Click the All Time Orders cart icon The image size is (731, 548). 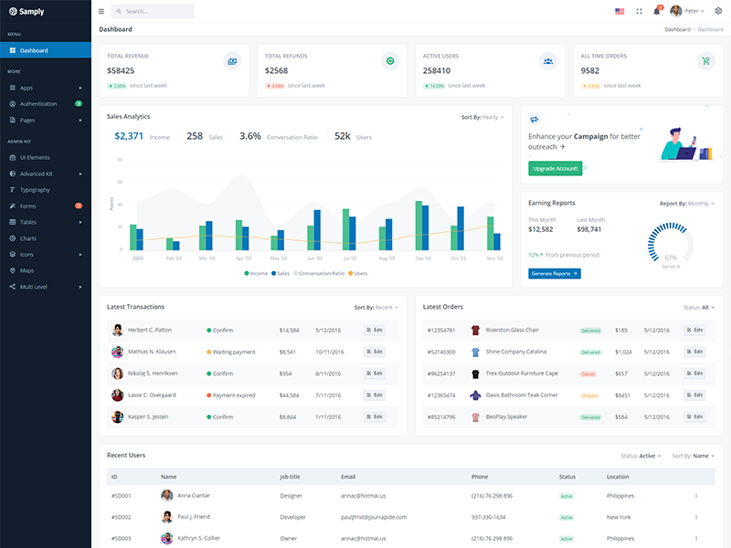pos(705,61)
